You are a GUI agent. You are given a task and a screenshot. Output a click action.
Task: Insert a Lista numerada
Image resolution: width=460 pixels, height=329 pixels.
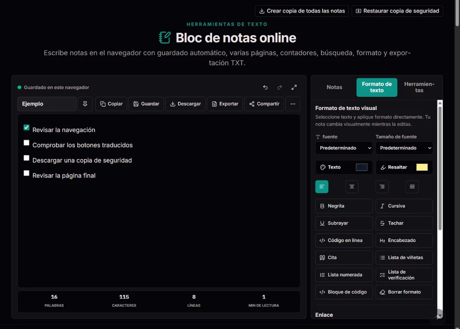click(x=344, y=275)
